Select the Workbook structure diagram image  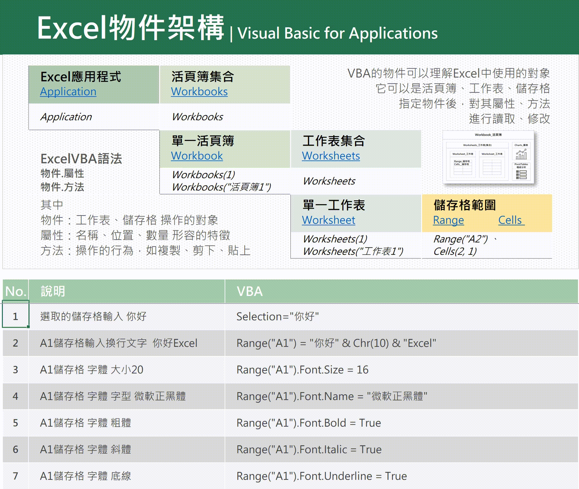pos(488,158)
